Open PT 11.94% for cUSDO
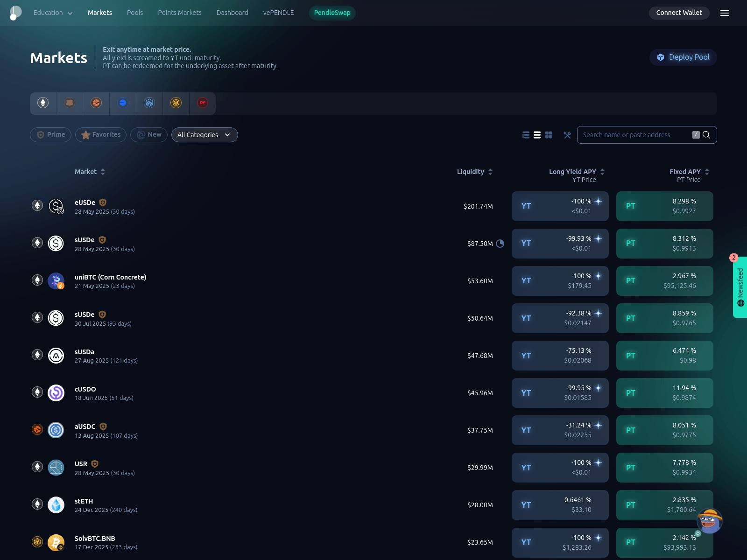The width and height of the screenshot is (747, 560). click(665, 393)
